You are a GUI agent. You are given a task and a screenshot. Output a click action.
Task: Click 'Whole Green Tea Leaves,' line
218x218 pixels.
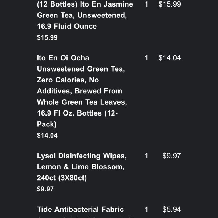pyautogui.click(x=82, y=102)
